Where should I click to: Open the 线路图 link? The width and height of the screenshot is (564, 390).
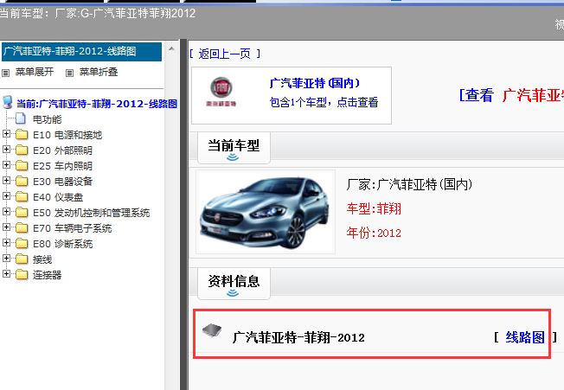525,337
